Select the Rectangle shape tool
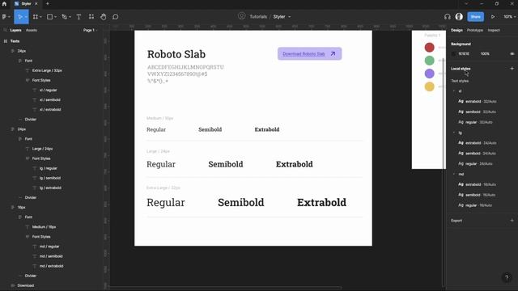 (49, 16)
